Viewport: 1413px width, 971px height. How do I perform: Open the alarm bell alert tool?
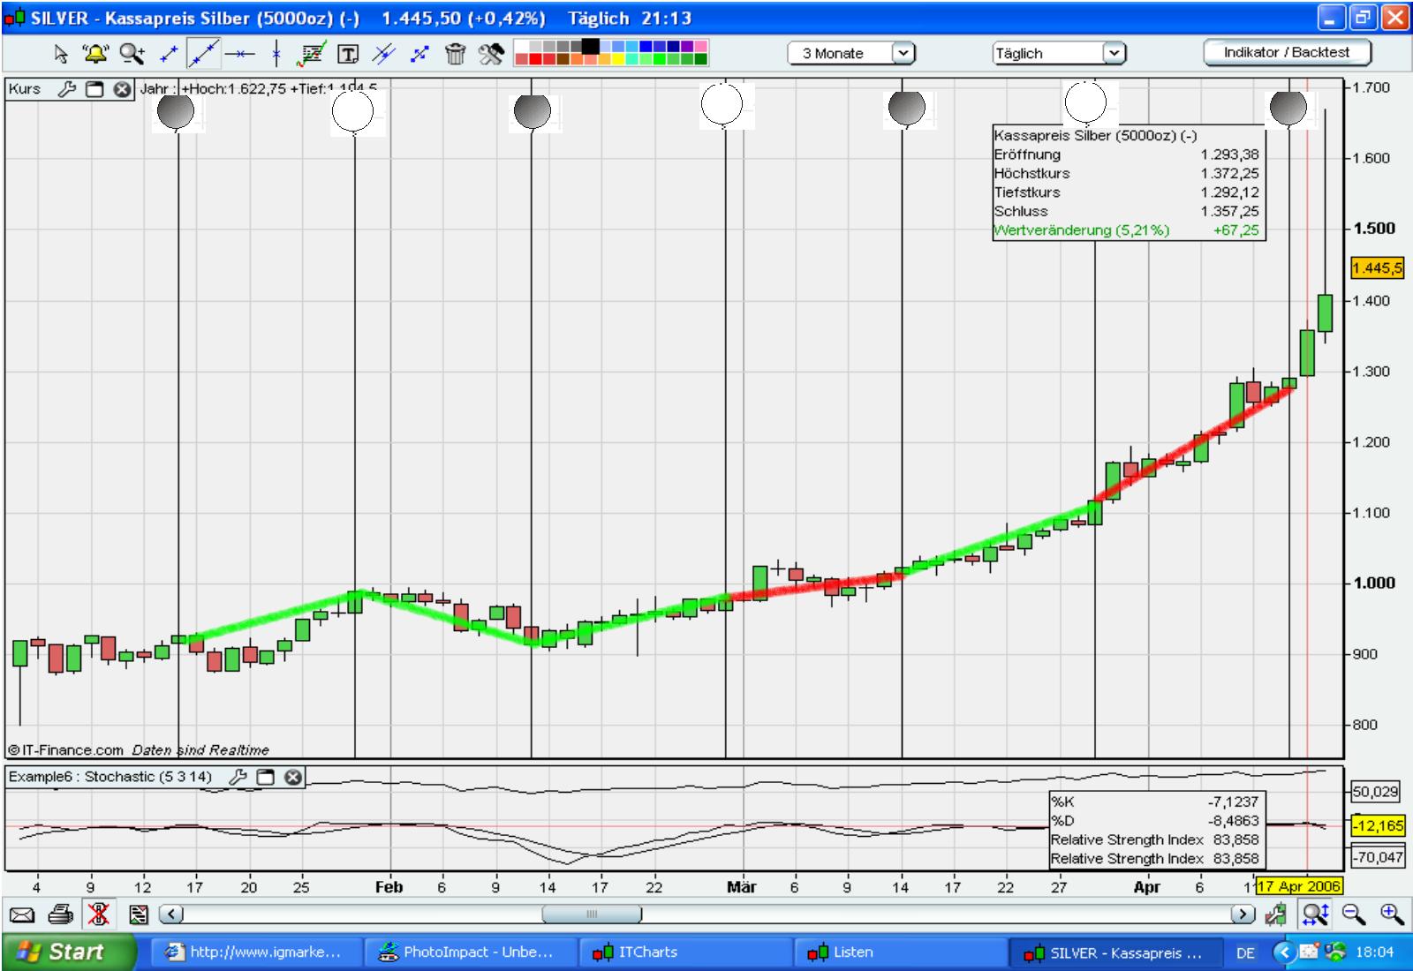(x=94, y=54)
